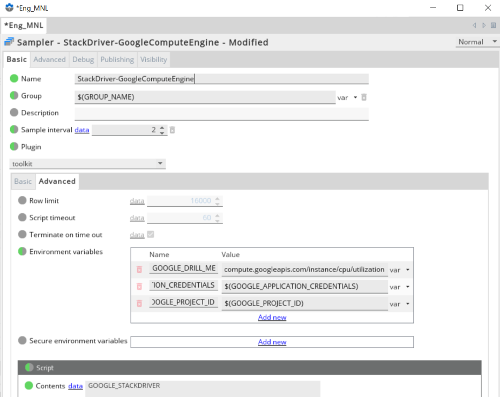
Task: Add new environment variable
Action: click(x=272, y=317)
